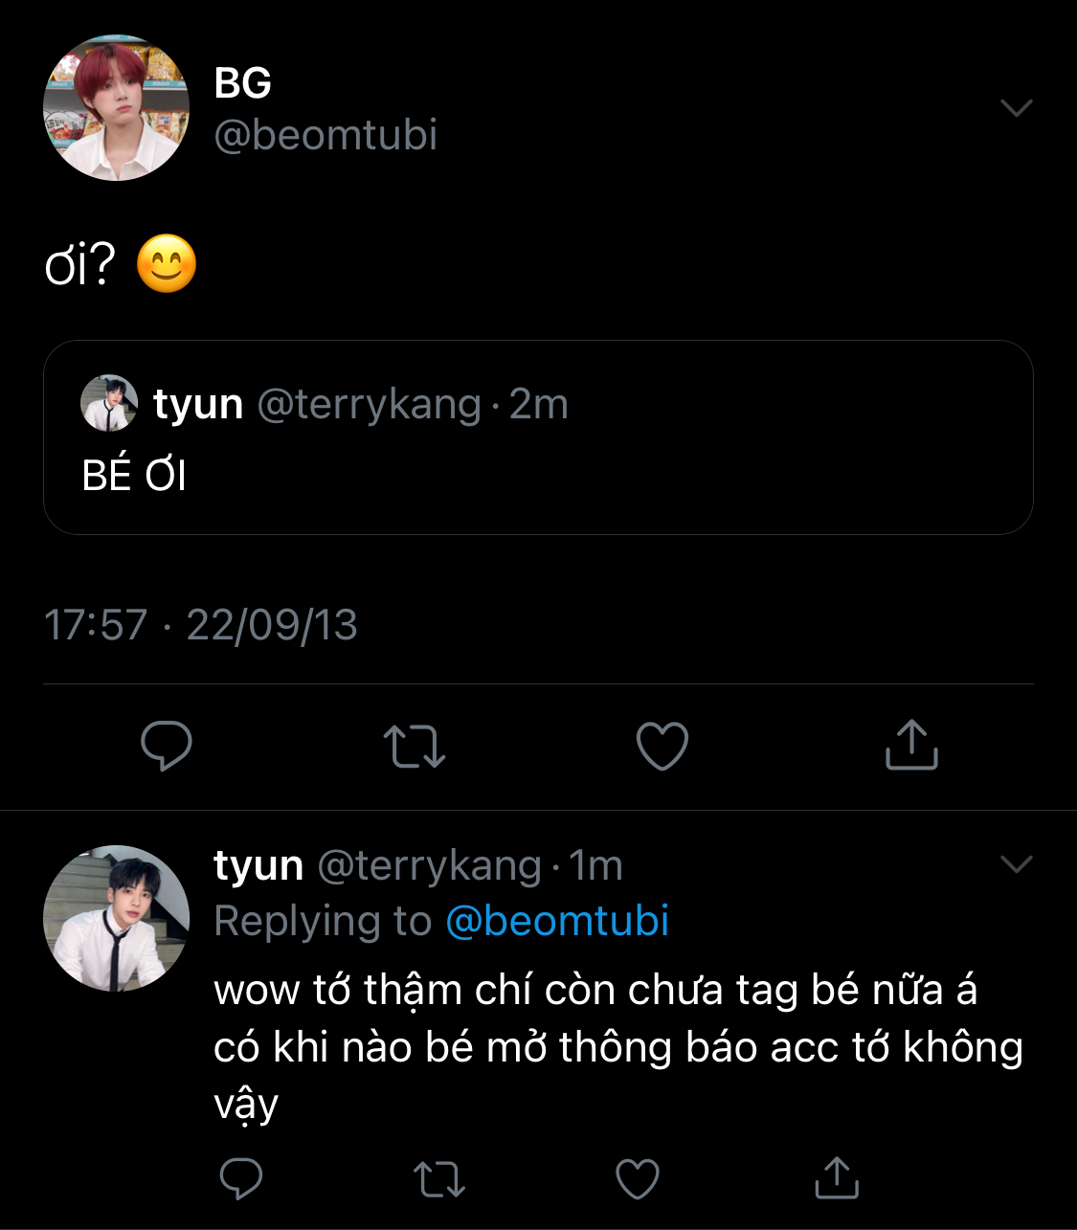Open tyun's profile picture in reply
The height and width of the screenshot is (1230, 1077).
click(x=116, y=918)
